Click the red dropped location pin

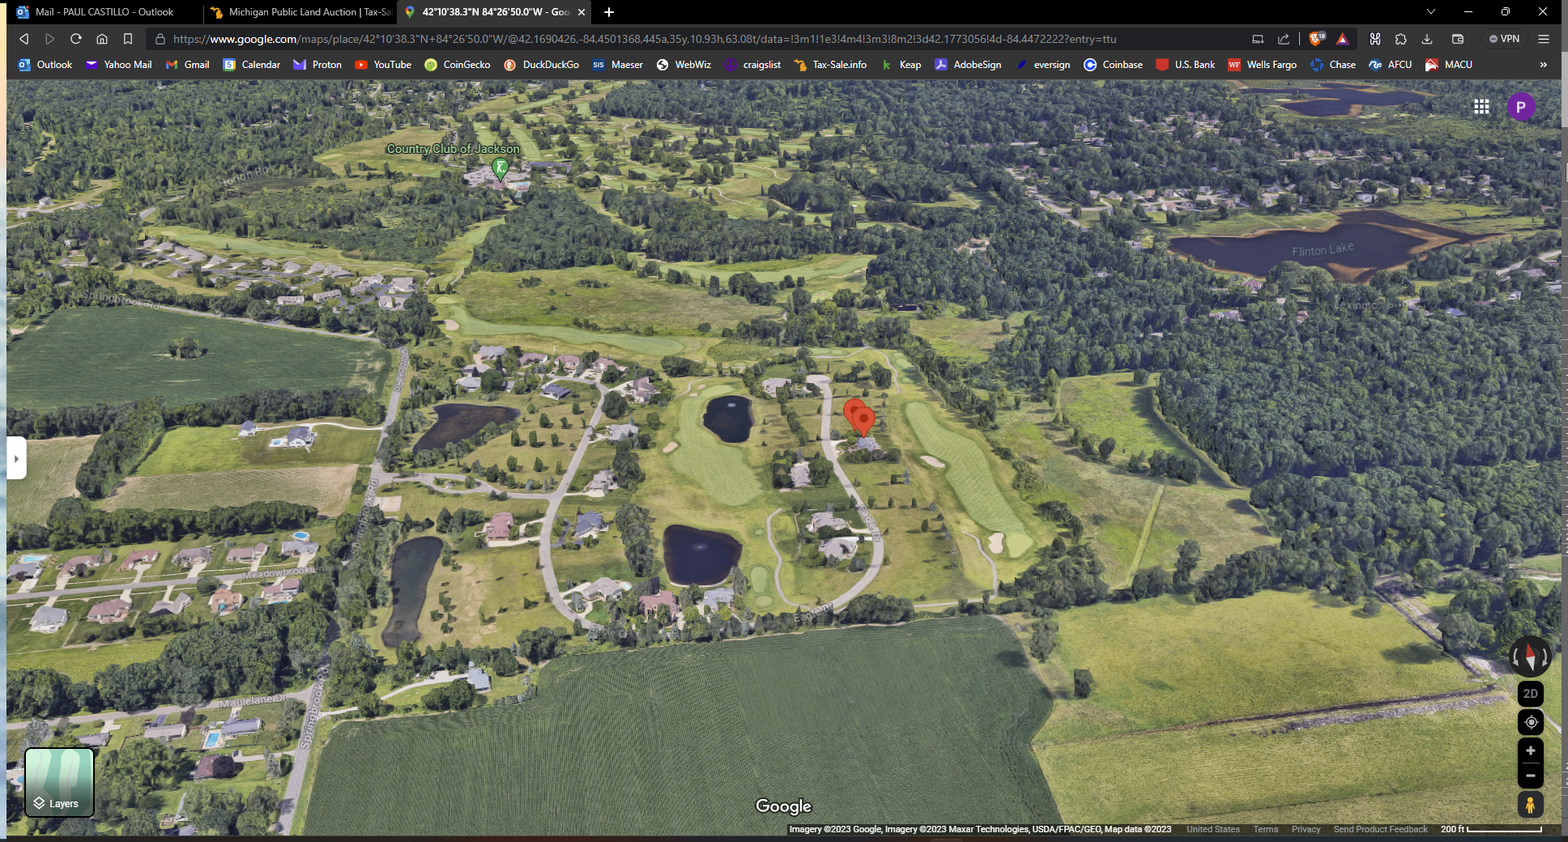(863, 419)
